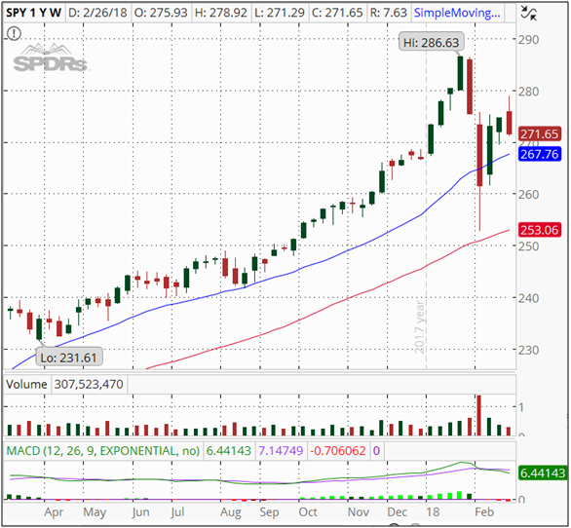Click the 260 price axis label
This screenshot has height=528, width=571.
529,195
